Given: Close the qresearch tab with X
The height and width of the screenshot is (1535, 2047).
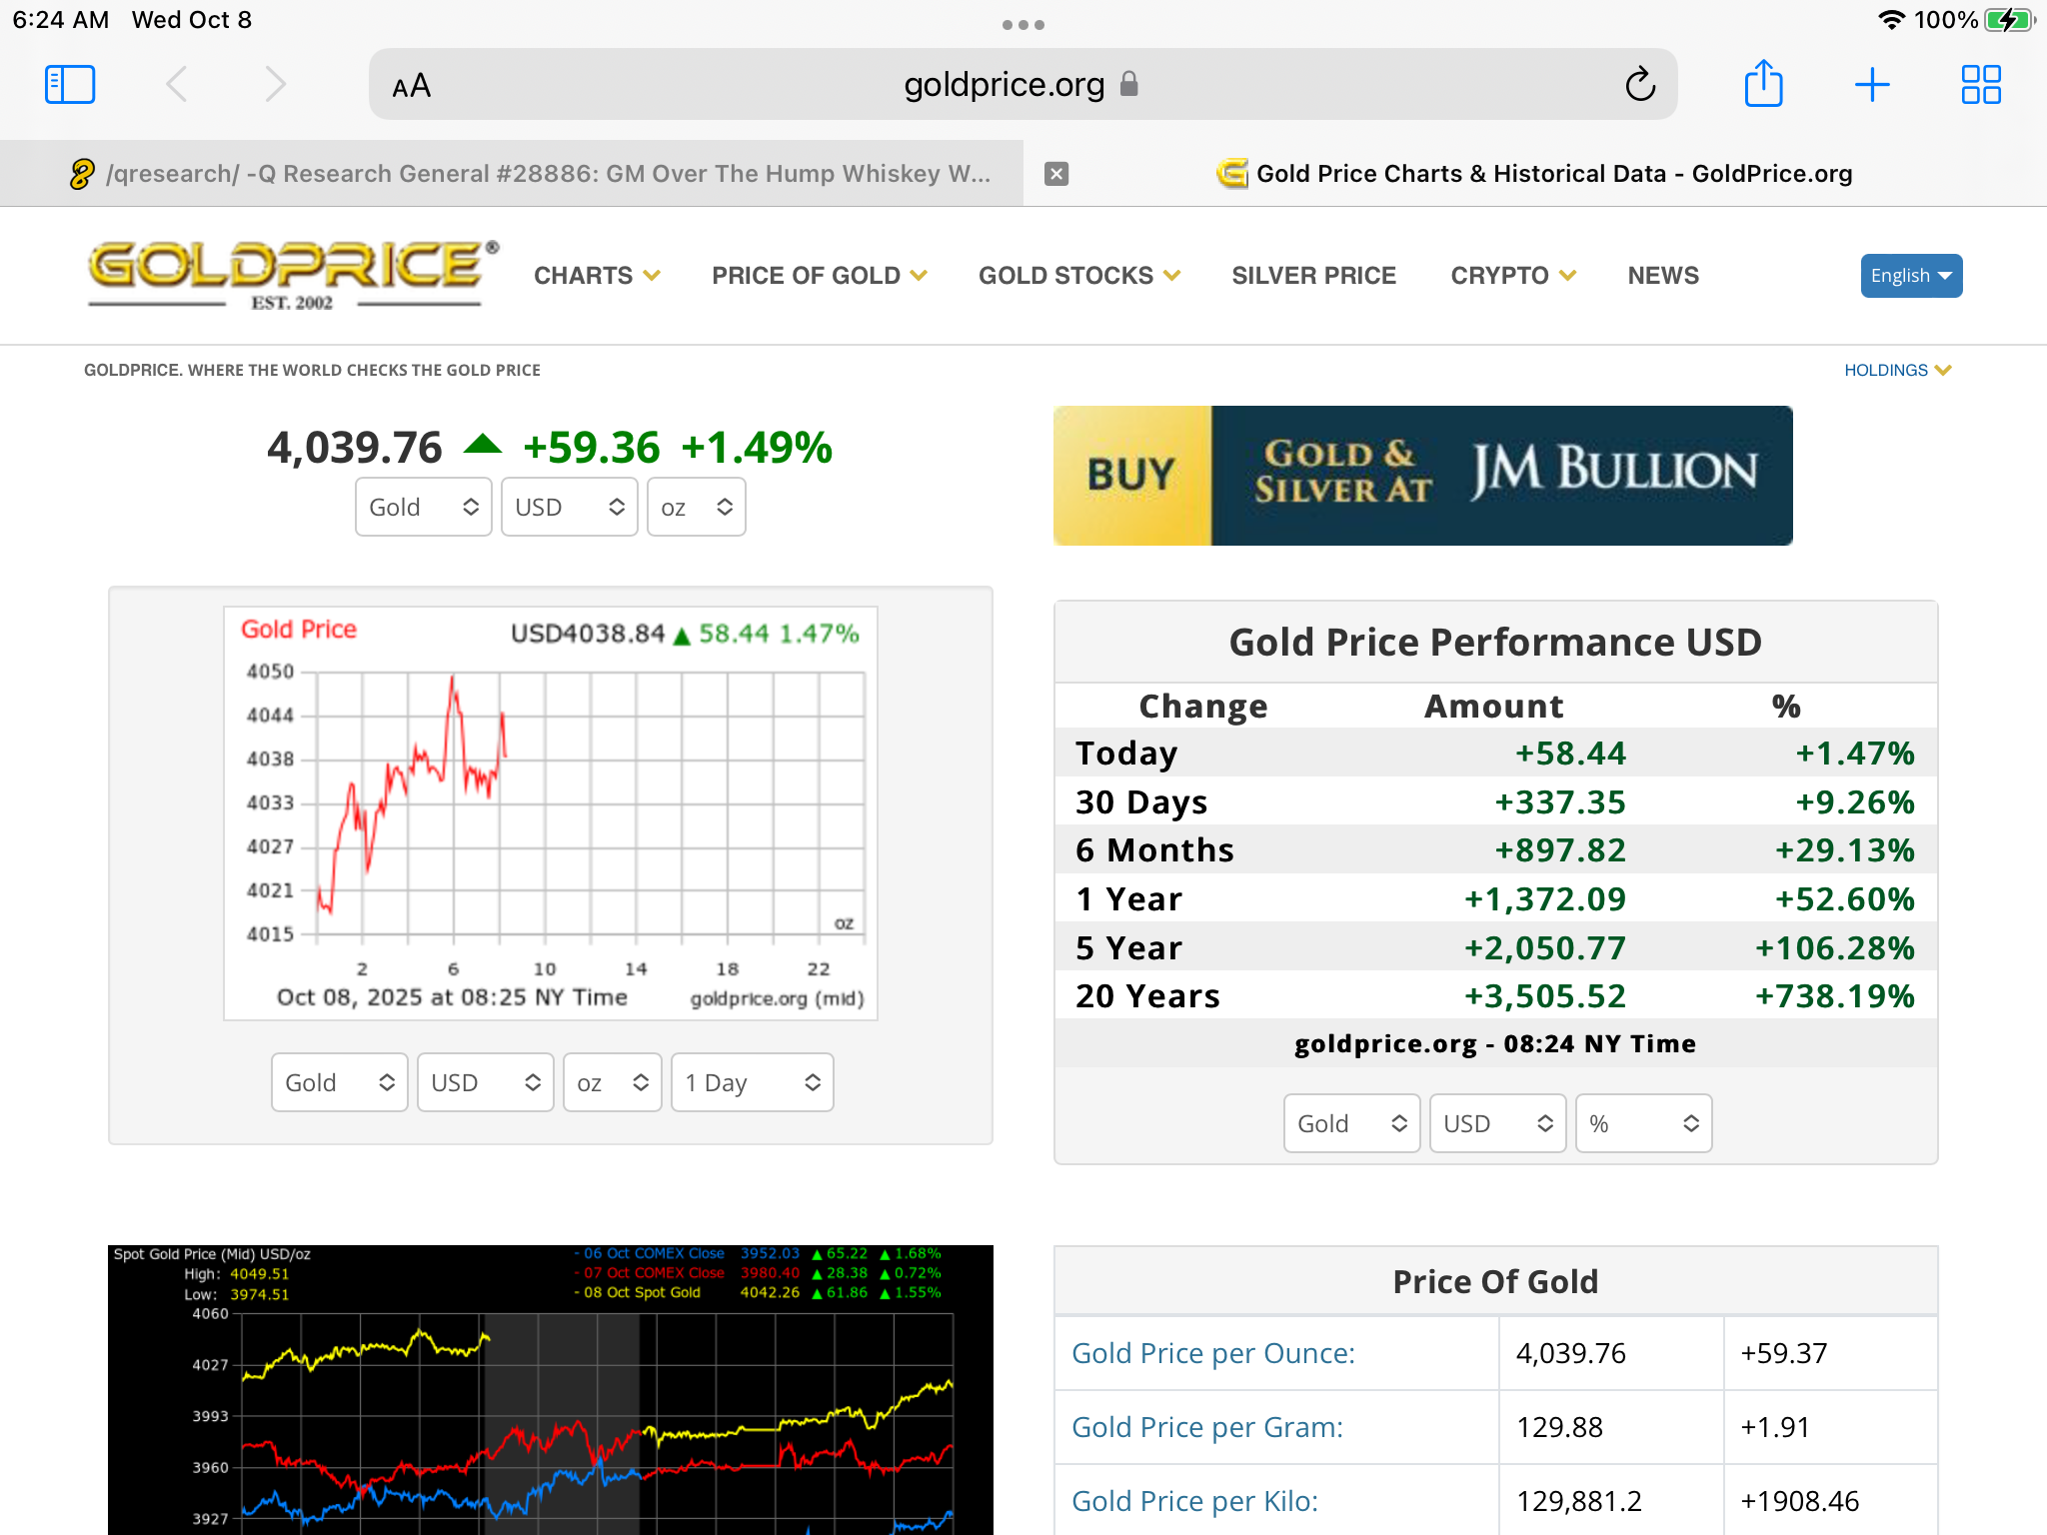Looking at the screenshot, I should coord(1055,174).
